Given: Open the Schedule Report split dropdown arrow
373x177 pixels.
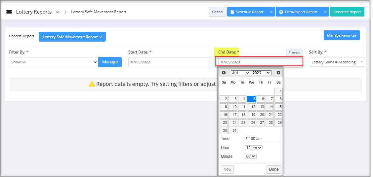Looking at the screenshot, I should tap(271, 12).
